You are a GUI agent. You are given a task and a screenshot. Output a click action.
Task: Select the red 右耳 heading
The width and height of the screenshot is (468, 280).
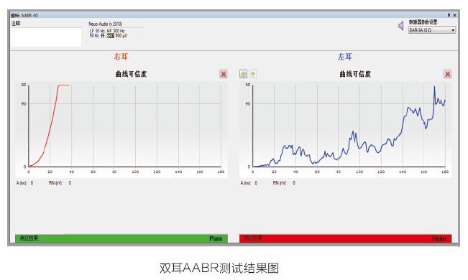(121, 57)
